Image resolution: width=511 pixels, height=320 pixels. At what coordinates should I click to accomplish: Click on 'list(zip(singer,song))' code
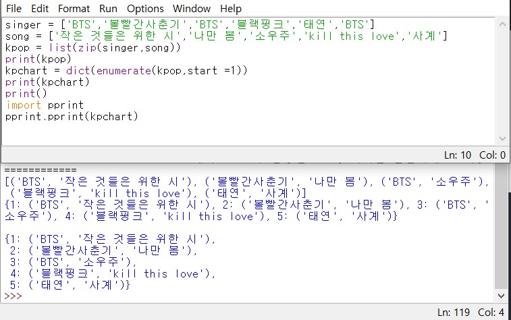(115, 47)
